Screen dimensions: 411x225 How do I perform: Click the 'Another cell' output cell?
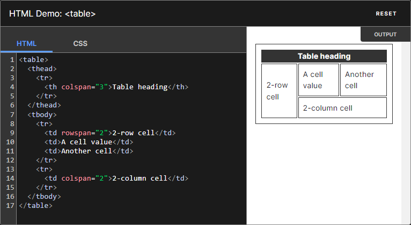click(x=363, y=80)
